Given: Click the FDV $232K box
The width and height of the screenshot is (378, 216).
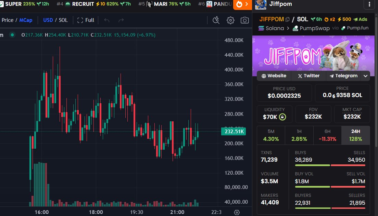Looking at the screenshot, I should [x=313, y=114].
